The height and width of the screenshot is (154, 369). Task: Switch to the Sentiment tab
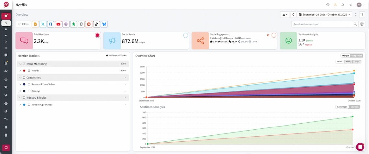(342, 107)
